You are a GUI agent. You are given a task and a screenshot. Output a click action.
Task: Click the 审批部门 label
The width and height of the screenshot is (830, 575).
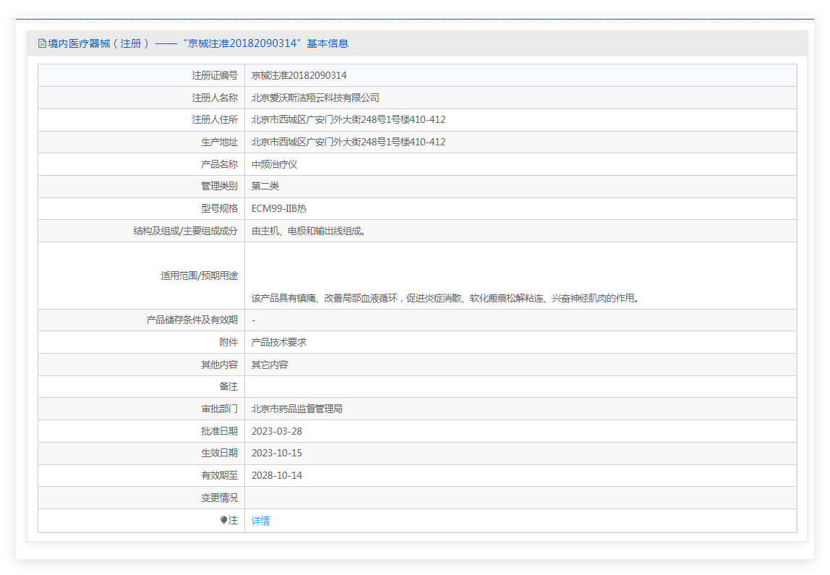click(x=220, y=409)
